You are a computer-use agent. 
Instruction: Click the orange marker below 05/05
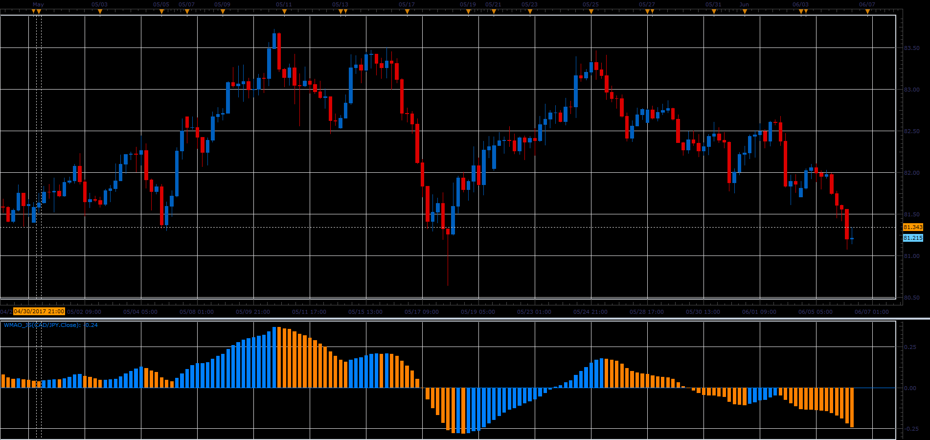[161, 12]
